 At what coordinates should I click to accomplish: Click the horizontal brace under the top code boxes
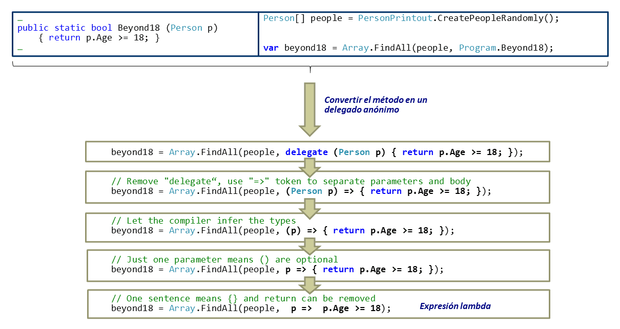pyautogui.click(x=310, y=65)
